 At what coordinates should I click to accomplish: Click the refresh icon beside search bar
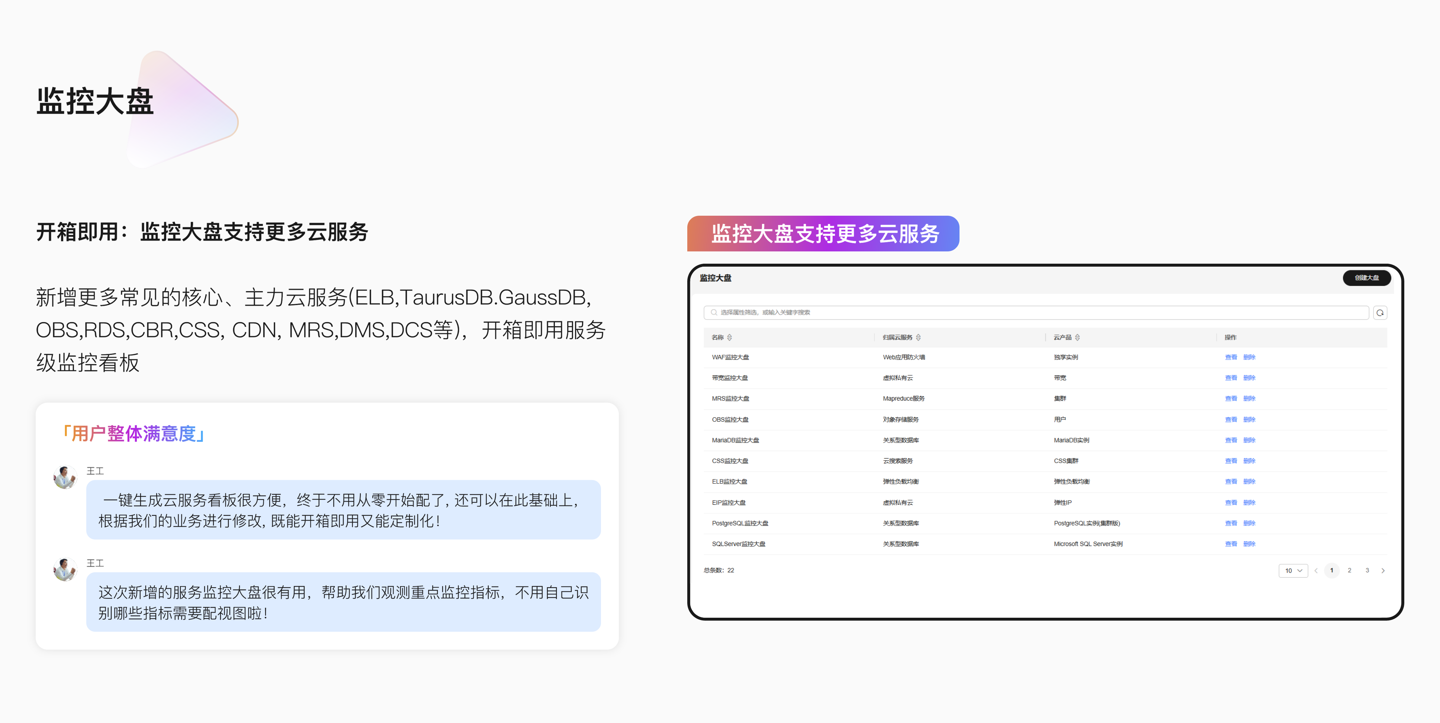pos(1380,312)
